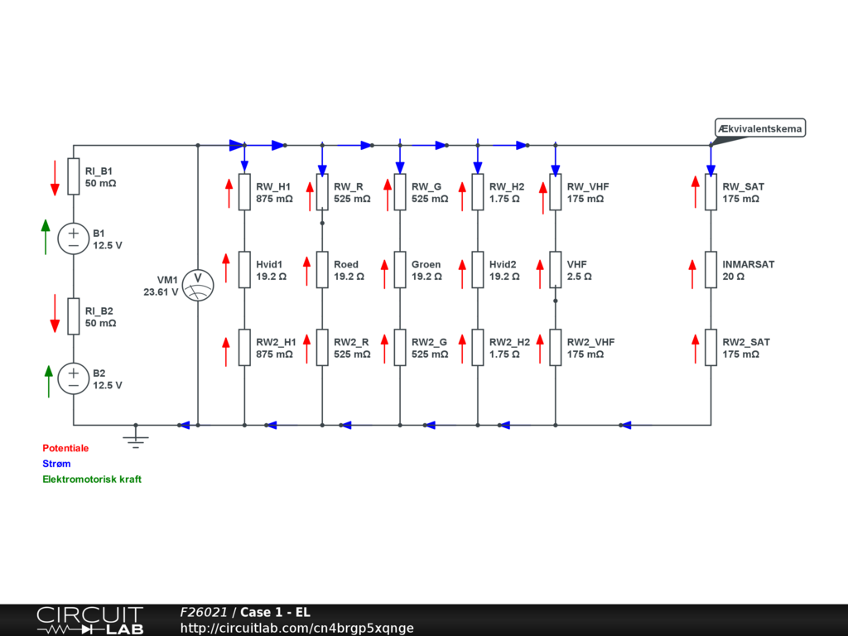This screenshot has height=636, width=848.
Task: Click the Ækvivalentskema callout label
Action: 760,128
